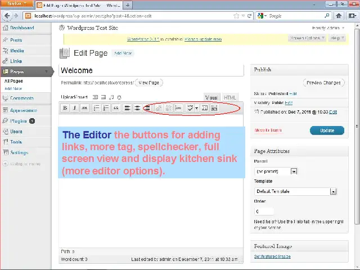
Task: Apply italic formatting in the editor
Action: coord(74,108)
